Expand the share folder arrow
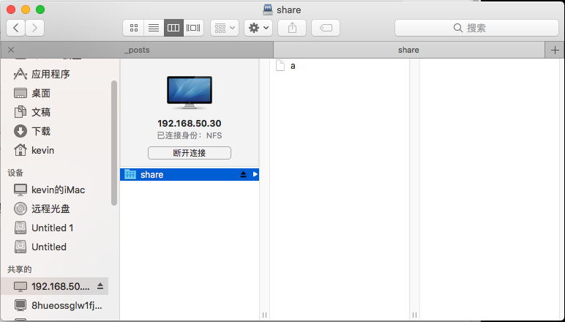565x322 pixels. (255, 174)
